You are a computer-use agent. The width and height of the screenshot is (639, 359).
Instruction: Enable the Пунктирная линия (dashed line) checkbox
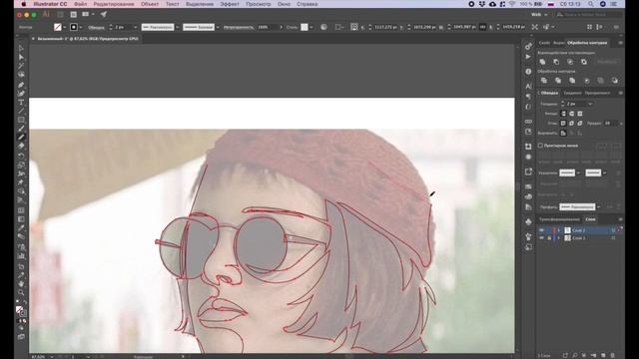[x=540, y=146]
